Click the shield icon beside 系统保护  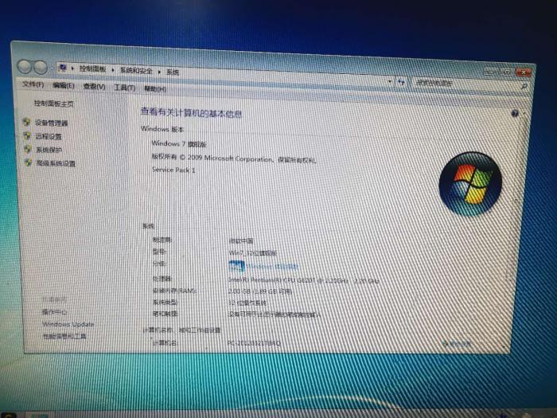28,149
